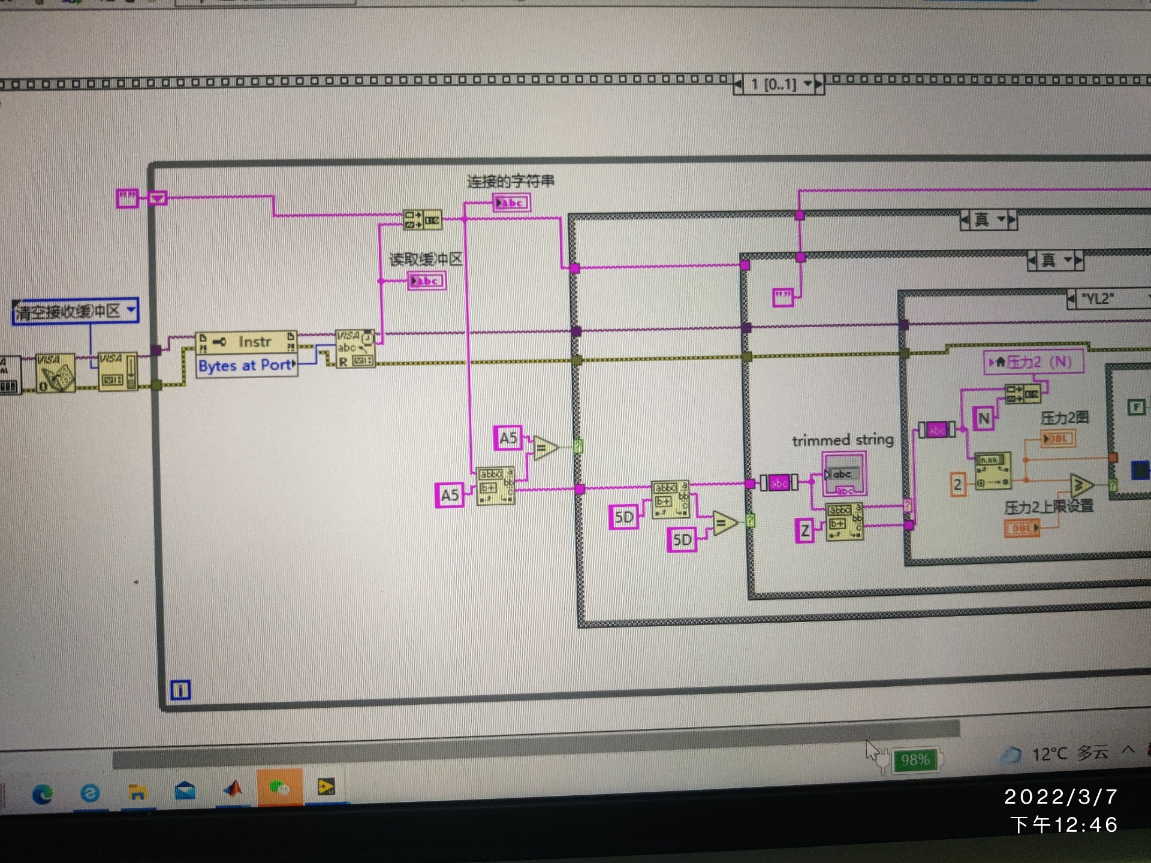Click the 压力2 (N) local variable
The image size is (1151, 863).
tap(1034, 362)
